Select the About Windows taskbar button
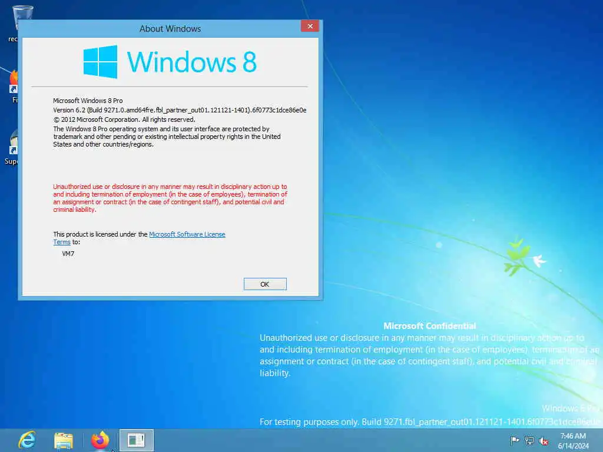Viewport: 603px width, 452px height. (136, 440)
